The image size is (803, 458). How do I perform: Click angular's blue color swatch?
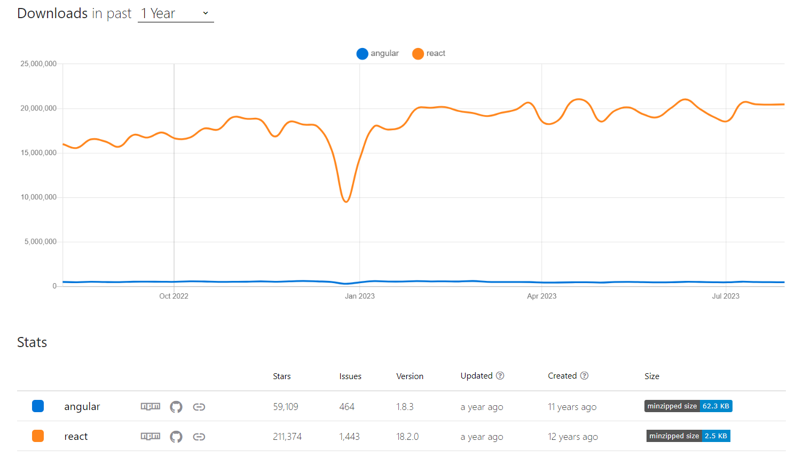coord(38,406)
